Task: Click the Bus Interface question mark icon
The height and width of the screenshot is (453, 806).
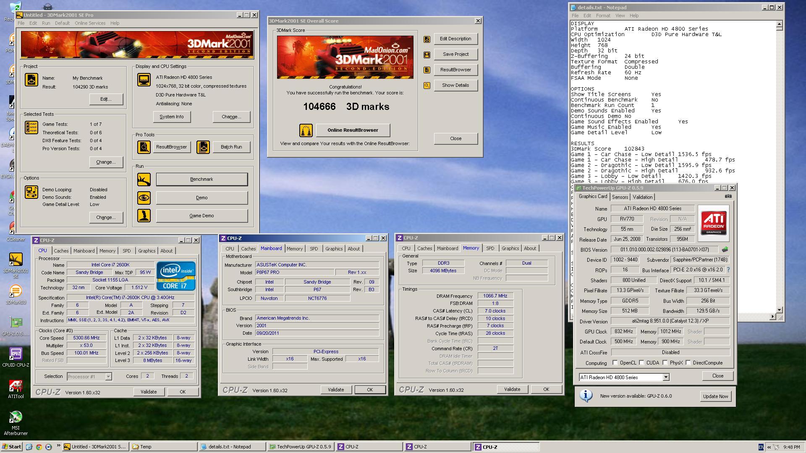Action: point(728,270)
